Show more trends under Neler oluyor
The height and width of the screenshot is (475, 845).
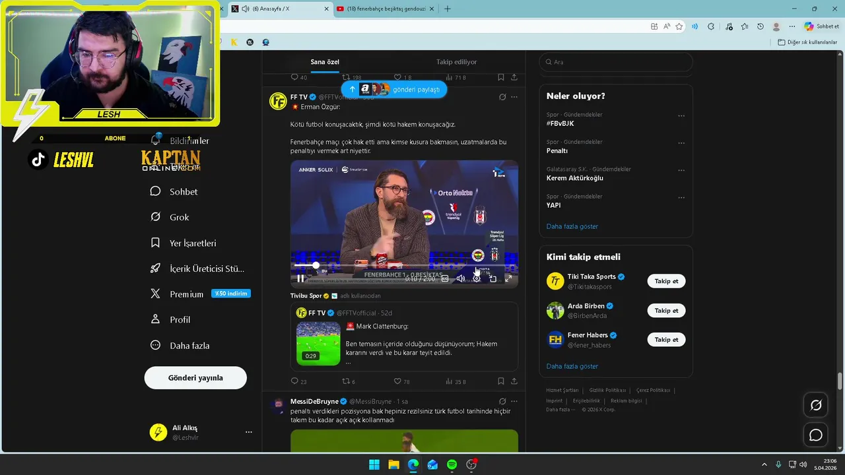[x=572, y=226]
